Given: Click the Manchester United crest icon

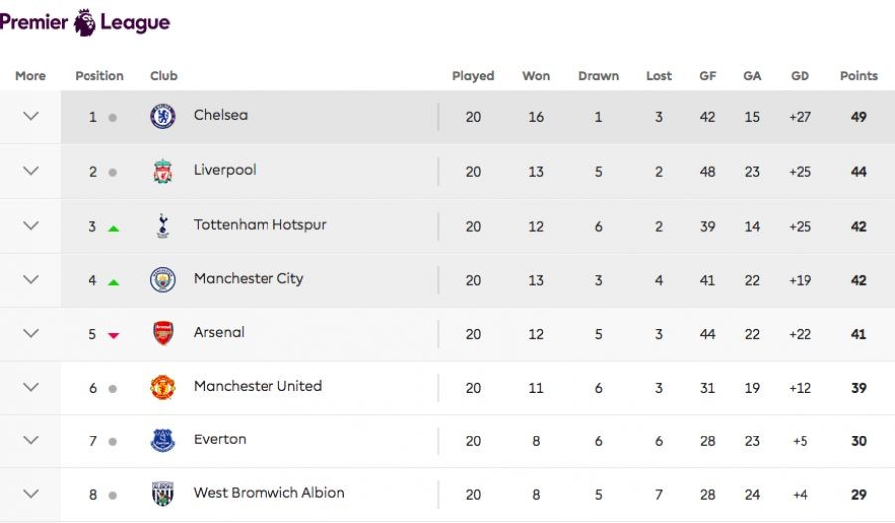Looking at the screenshot, I should click(x=163, y=387).
